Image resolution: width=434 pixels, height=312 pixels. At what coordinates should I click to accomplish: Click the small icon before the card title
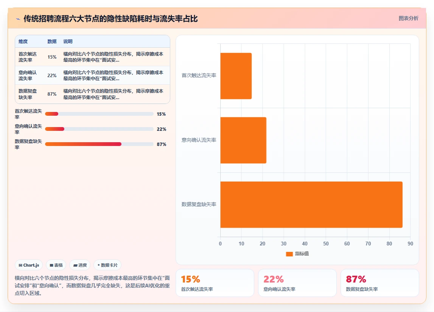[18, 19]
